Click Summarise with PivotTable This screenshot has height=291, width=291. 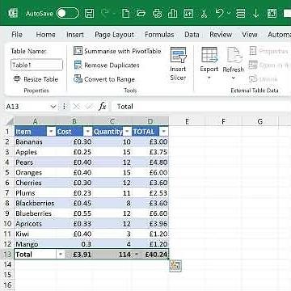(x=117, y=51)
